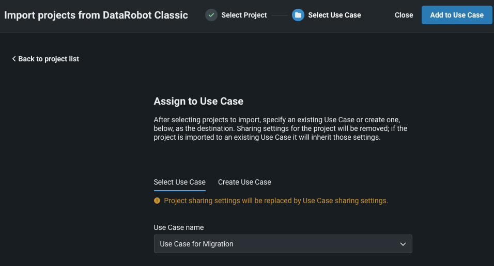The image size is (494, 266).
Task: Click Close in the header
Action: pyautogui.click(x=404, y=15)
